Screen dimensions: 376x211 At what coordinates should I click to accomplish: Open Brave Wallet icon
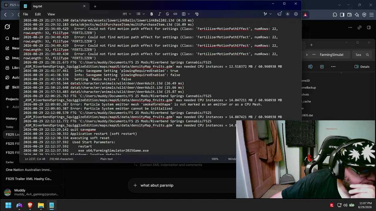coord(350,15)
